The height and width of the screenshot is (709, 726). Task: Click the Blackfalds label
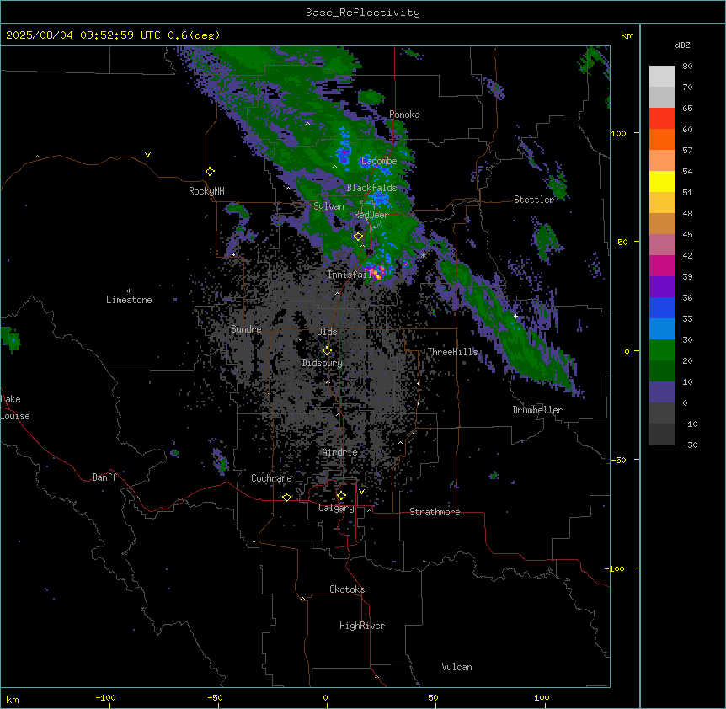coord(371,188)
